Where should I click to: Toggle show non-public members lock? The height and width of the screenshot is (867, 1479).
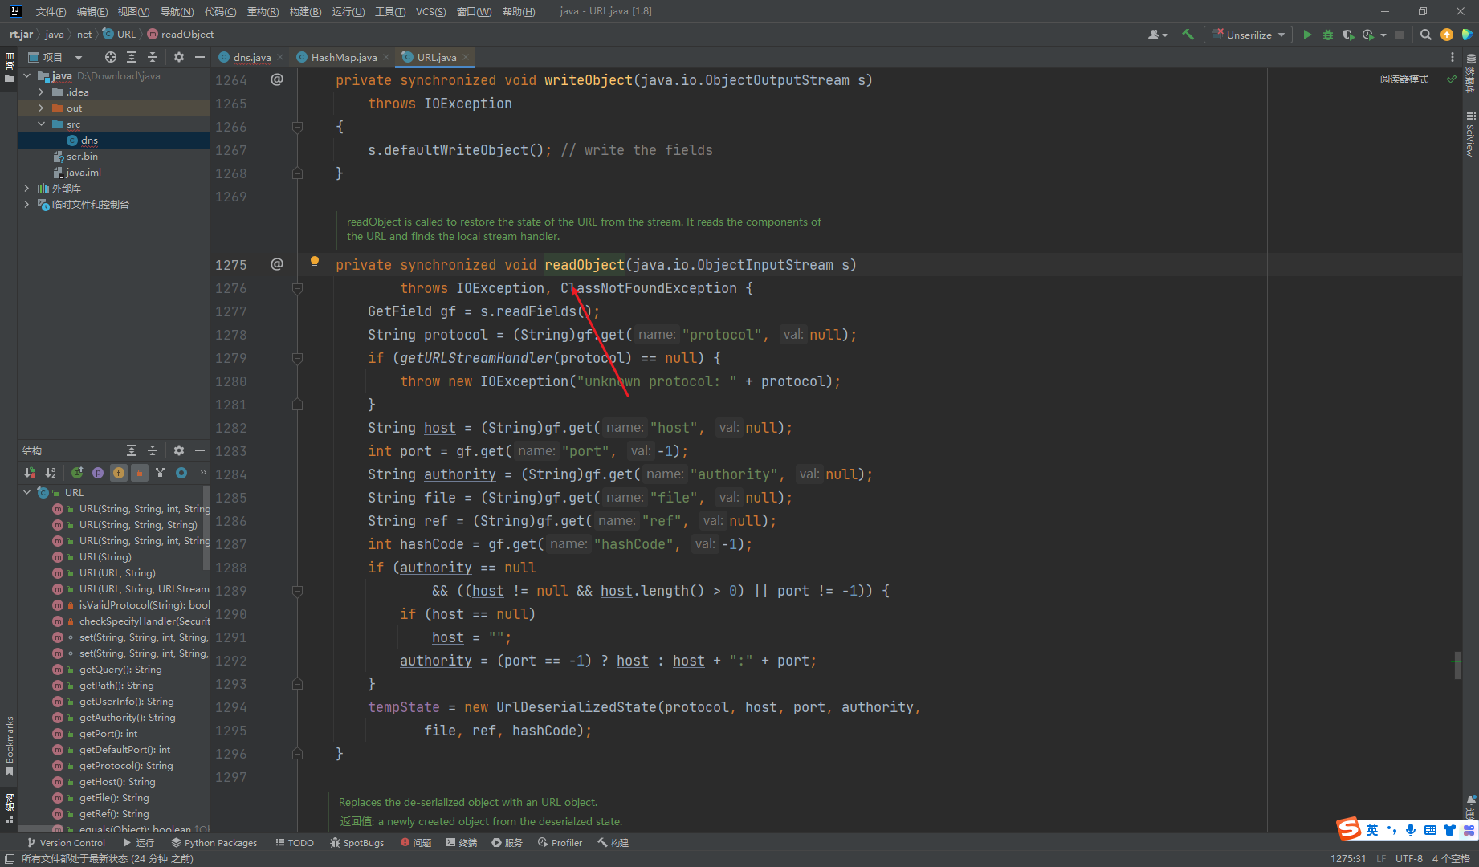140,473
